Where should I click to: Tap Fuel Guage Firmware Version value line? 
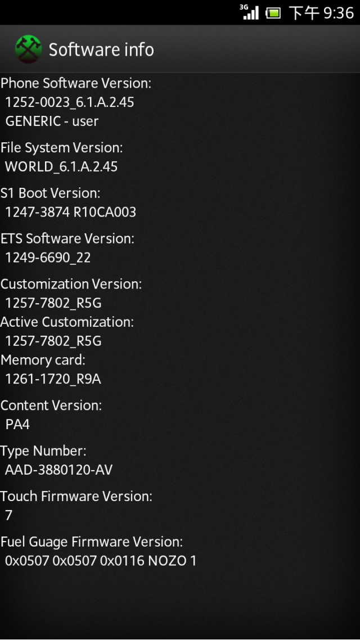click(101, 561)
